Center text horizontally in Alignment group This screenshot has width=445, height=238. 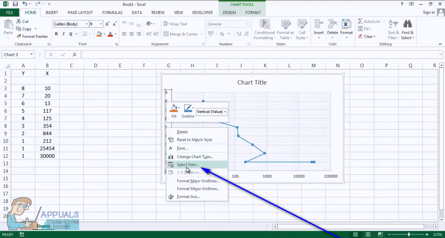(131, 34)
